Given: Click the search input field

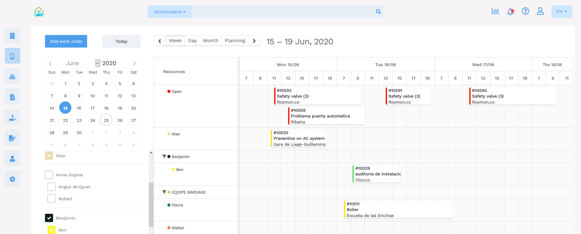Looking at the screenshot, I should (x=283, y=11).
